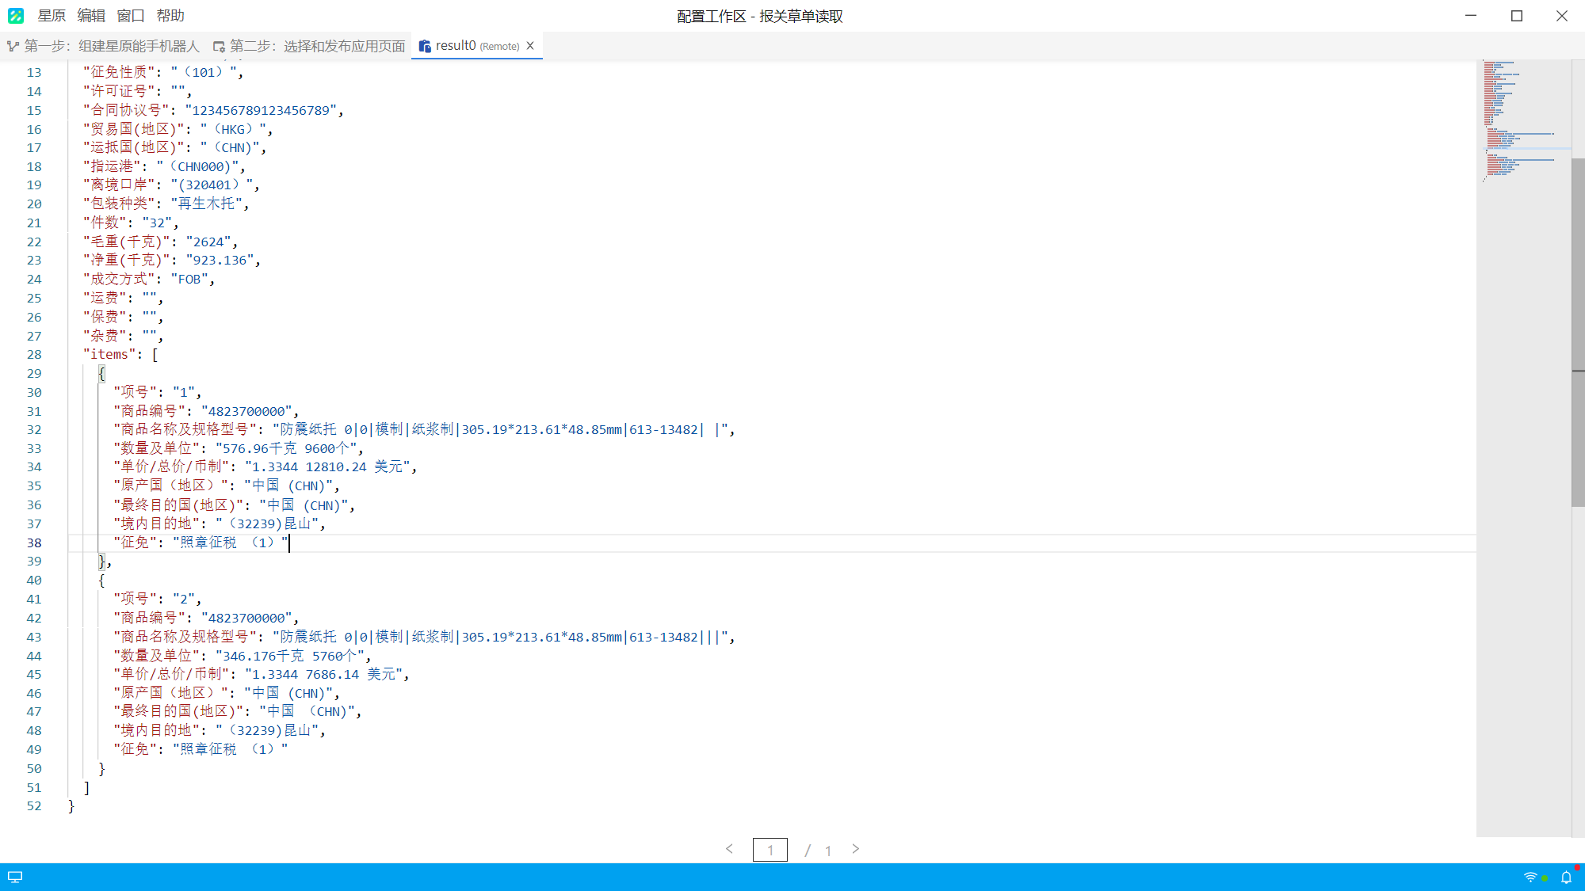Screen dimensions: 1585x891
Task: Click the 商品编号 line on row 31
Action: [x=206, y=411]
